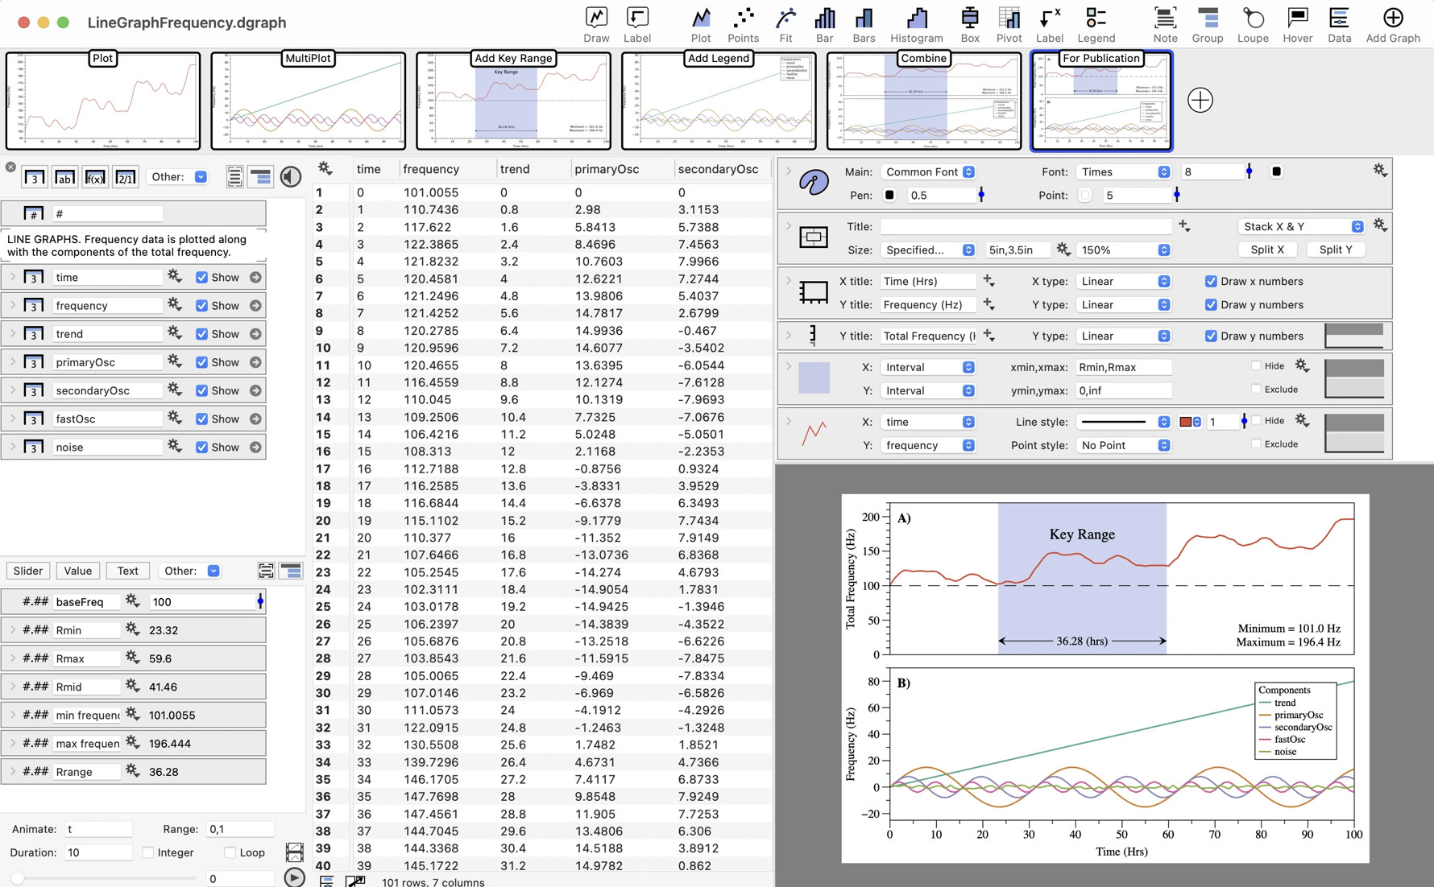Viewport: 1434px width, 887px height.
Task: Click the Slider variable button
Action: (28, 571)
